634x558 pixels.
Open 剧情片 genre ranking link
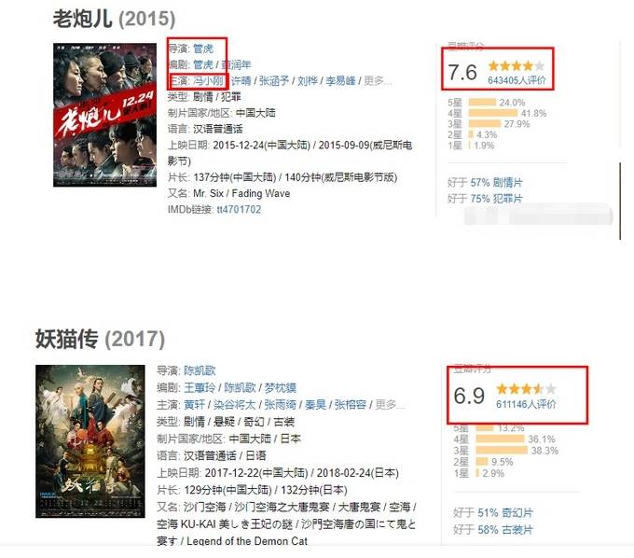[507, 183]
